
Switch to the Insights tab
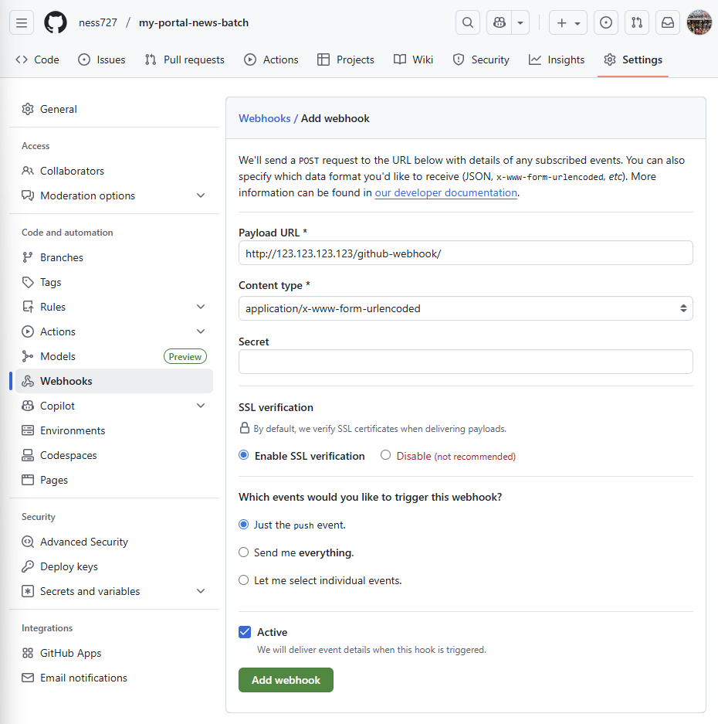[x=557, y=59]
